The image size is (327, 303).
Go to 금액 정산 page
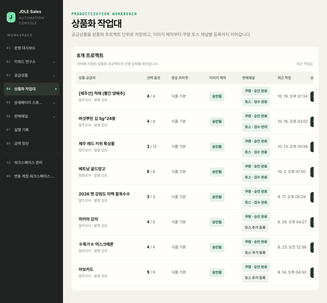(31, 143)
